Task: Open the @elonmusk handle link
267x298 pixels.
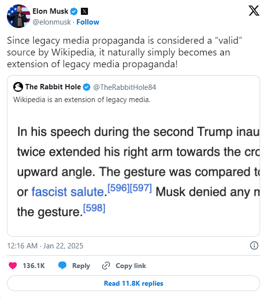Action: tap(52, 22)
